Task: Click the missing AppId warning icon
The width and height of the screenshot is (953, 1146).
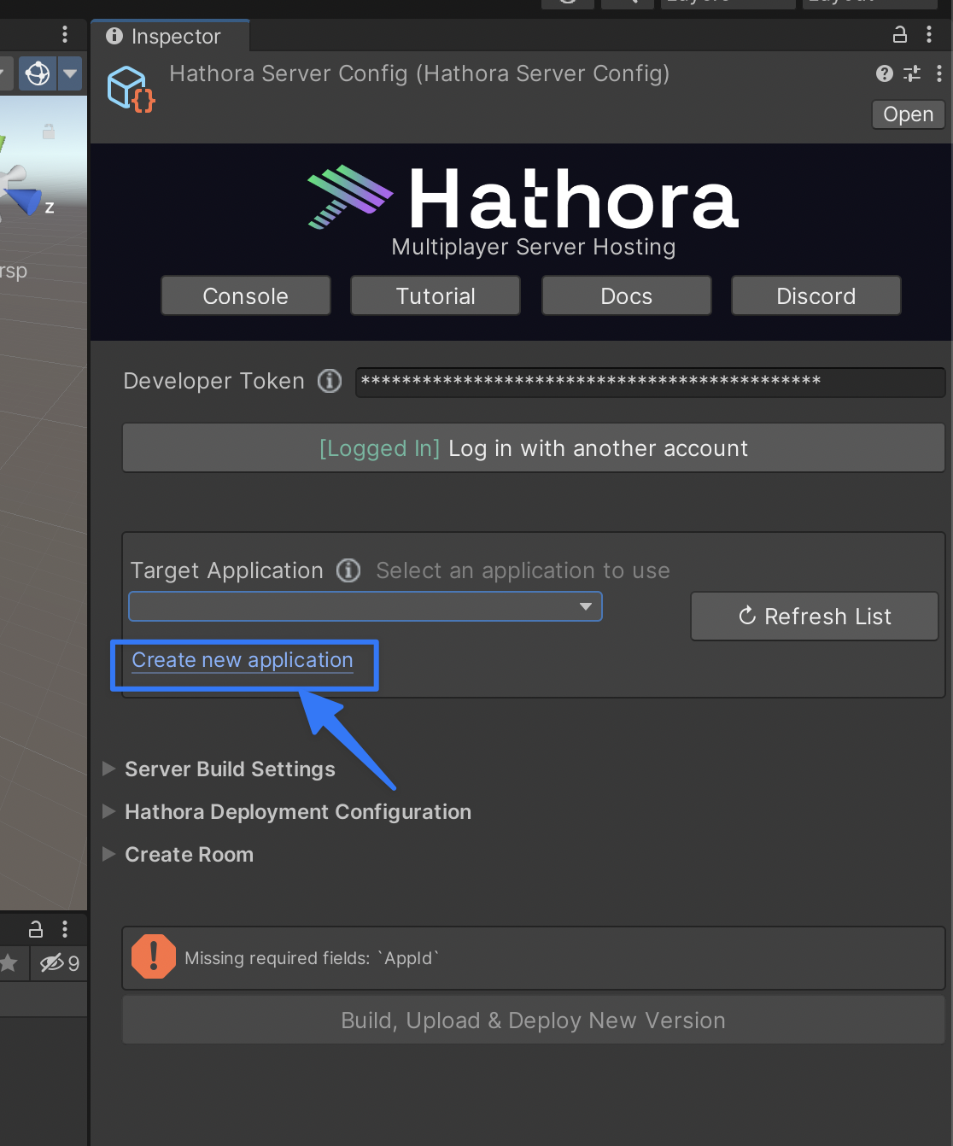Action: coord(154,956)
